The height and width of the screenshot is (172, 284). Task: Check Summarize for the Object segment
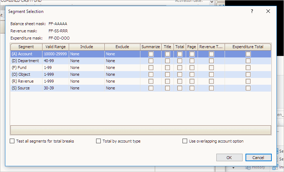coord(151,74)
